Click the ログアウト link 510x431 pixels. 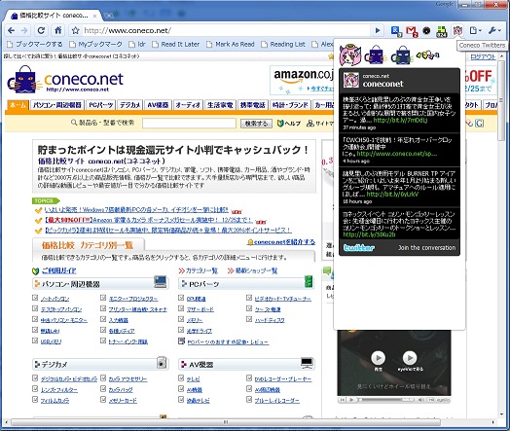pos(483,56)
